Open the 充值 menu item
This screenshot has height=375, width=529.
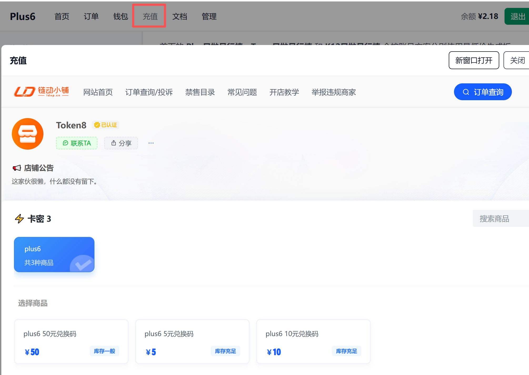pos(150,16)
